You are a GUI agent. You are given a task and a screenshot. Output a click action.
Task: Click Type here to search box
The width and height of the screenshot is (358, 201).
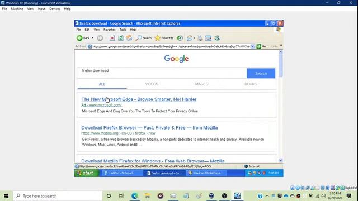pos(57,196)
